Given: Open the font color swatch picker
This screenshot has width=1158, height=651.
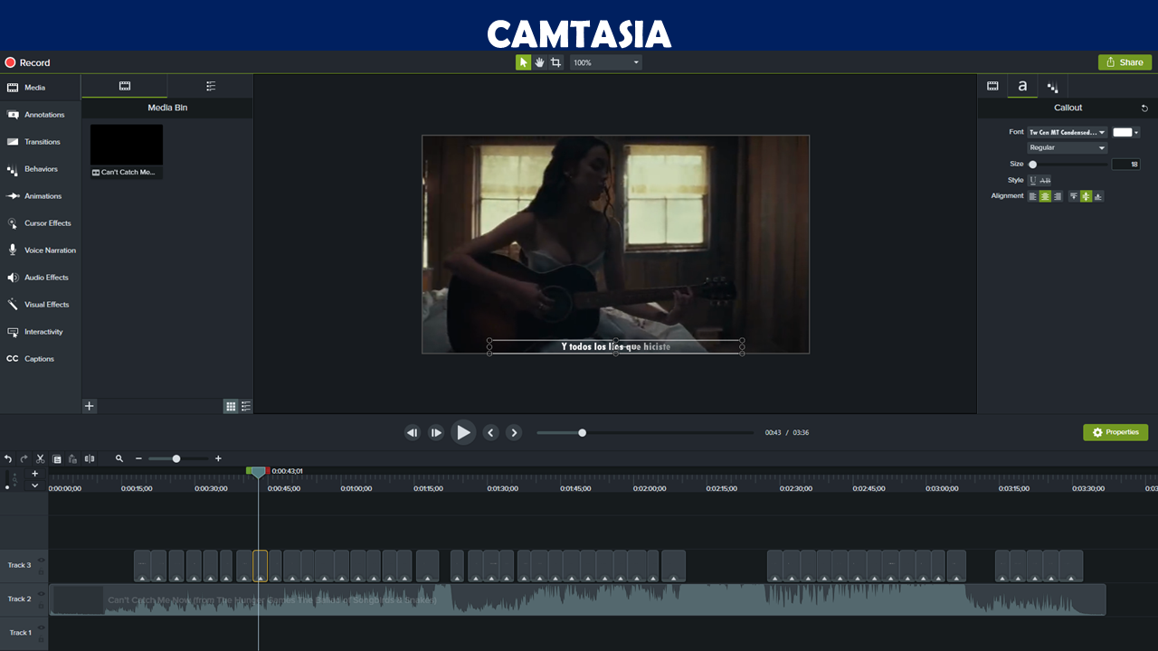Looking at the screenshot, I should click(x=1125, y=132).
